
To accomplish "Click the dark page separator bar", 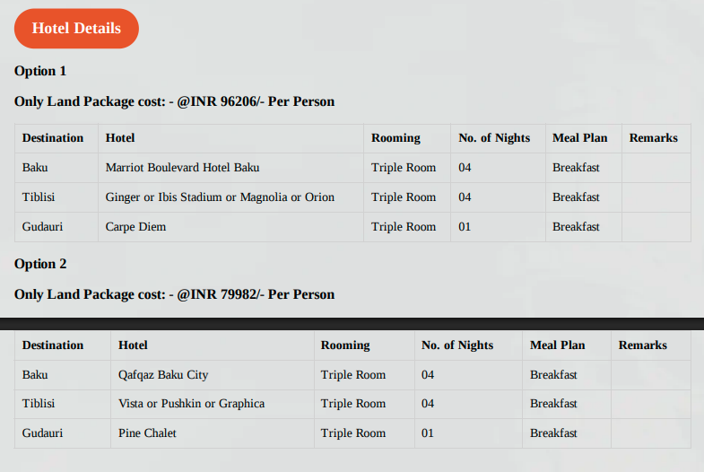I will 352,324.
